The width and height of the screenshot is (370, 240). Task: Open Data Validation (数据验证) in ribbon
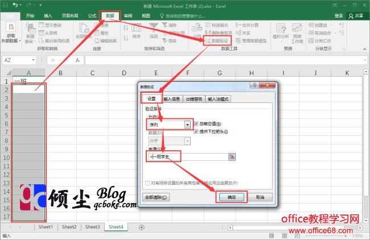[217, 41]
